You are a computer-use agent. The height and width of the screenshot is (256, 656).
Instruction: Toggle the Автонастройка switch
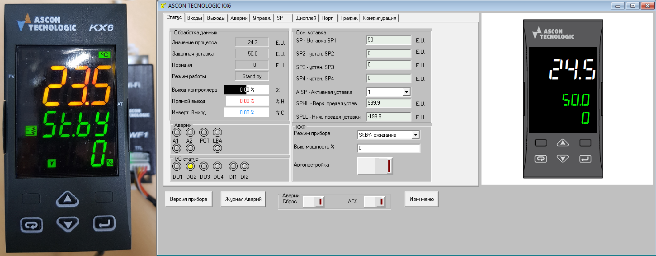pos(375,166)
